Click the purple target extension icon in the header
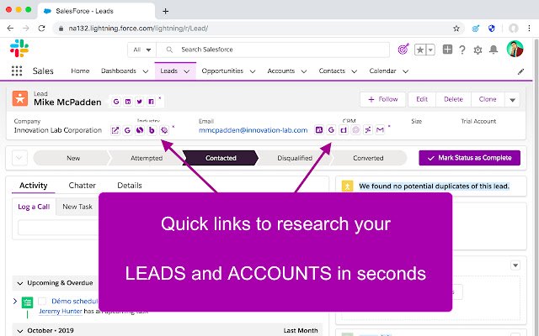 403,50
